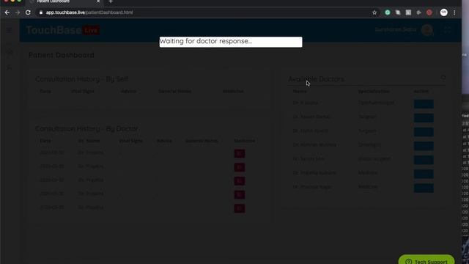Click the action button for the Ophthalmologist
Screen dimensions: 469x264
tap(424, 104)
